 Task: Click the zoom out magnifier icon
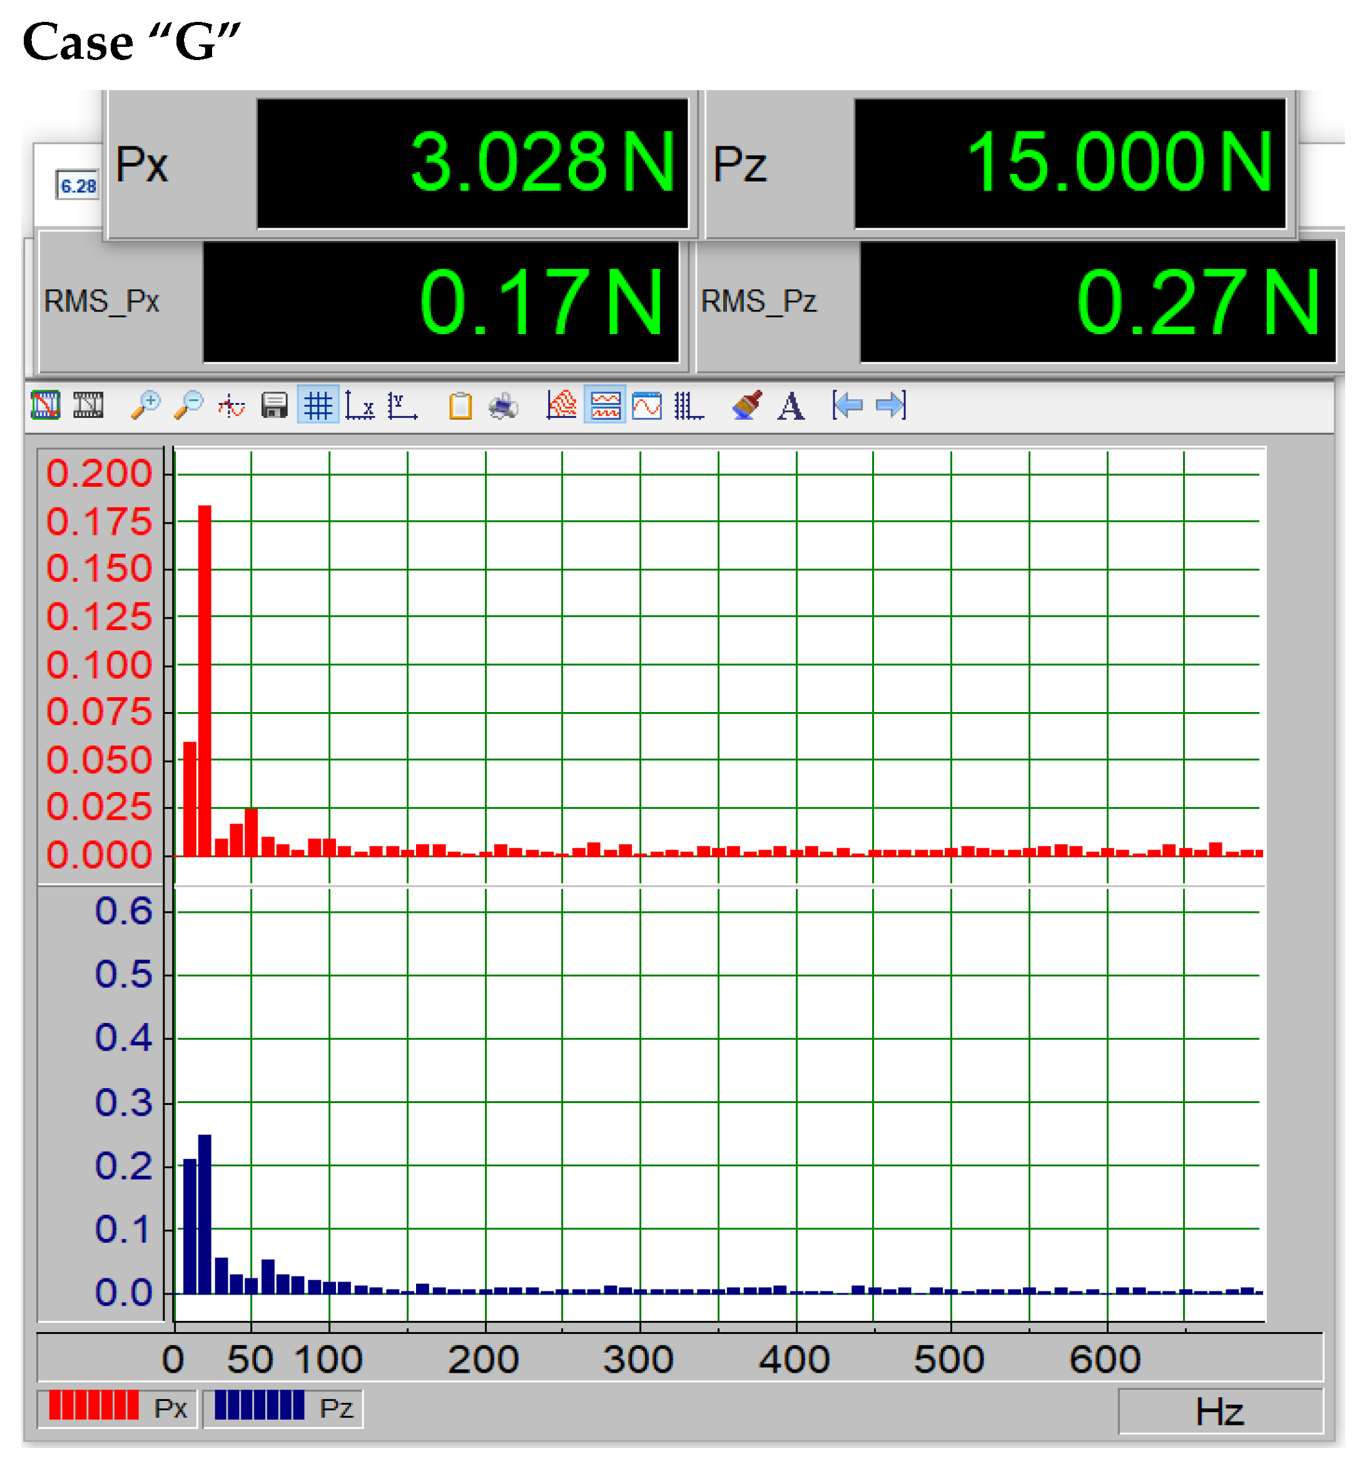188,405
